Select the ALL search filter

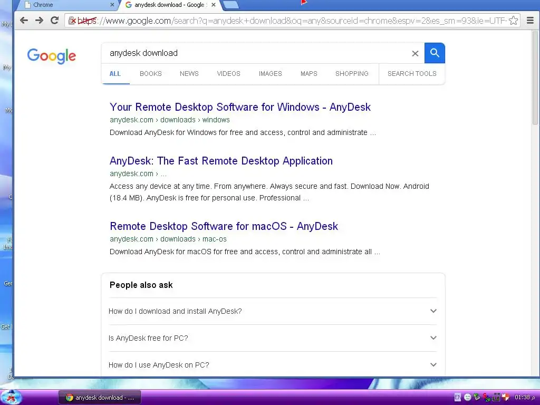pyautogui.click(x=115, y=74)
